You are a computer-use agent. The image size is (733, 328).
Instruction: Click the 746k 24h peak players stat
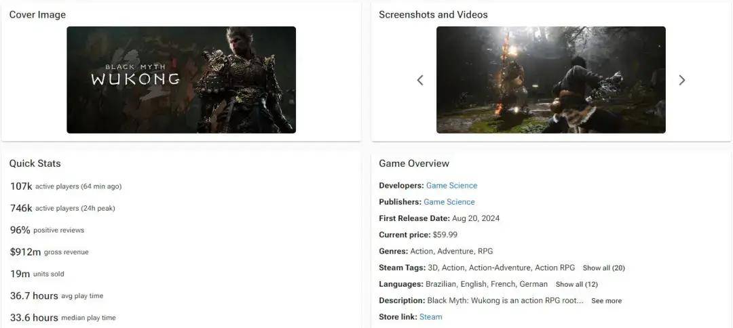coord(62,208)
